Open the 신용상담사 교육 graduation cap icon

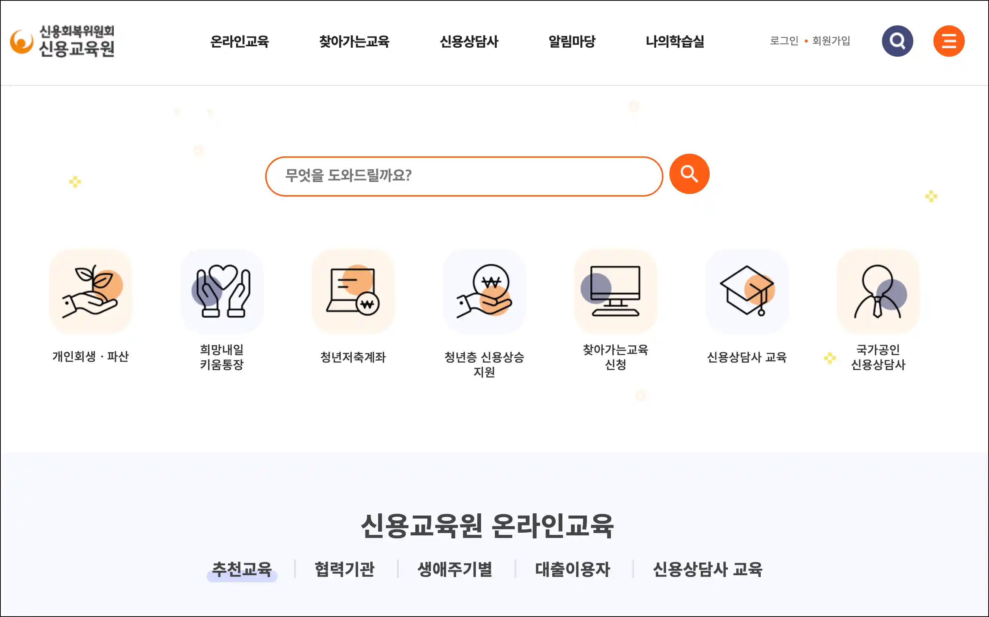747,291
